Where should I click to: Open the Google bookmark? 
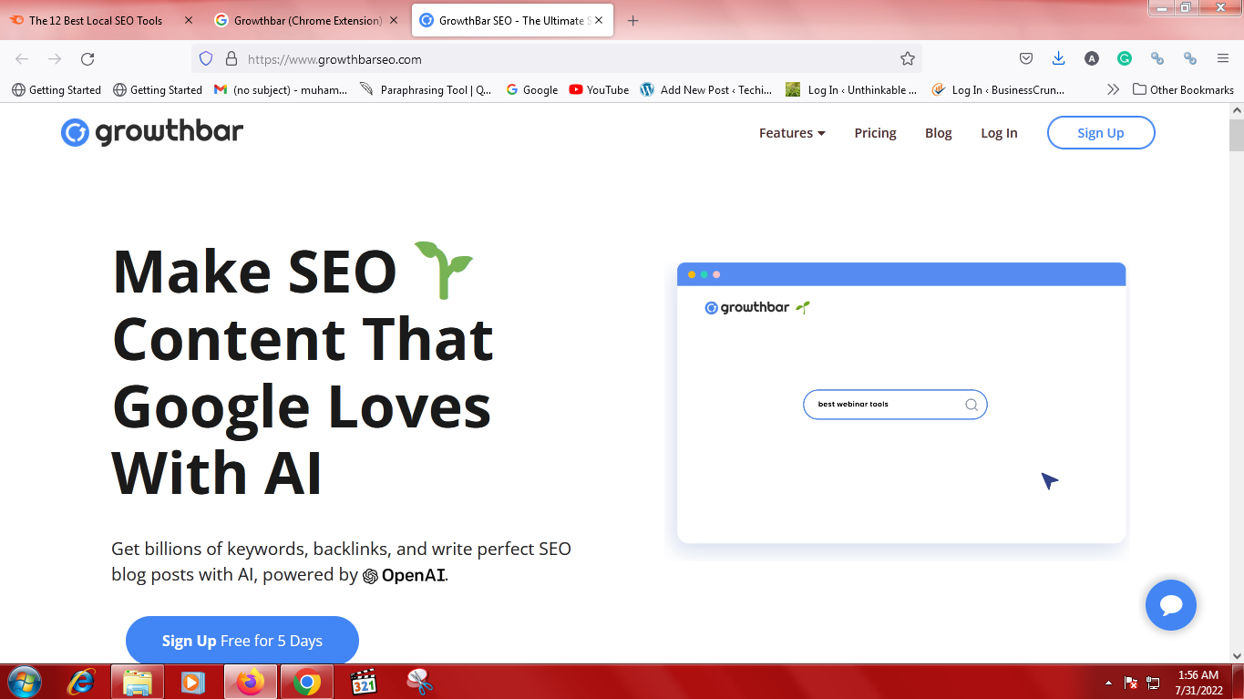coord(531,89)
